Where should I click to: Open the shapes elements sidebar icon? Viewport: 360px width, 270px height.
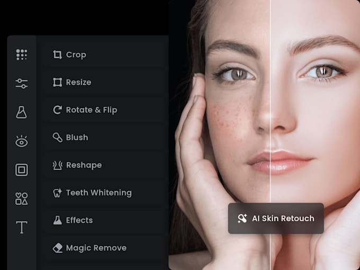click(22, 199)
